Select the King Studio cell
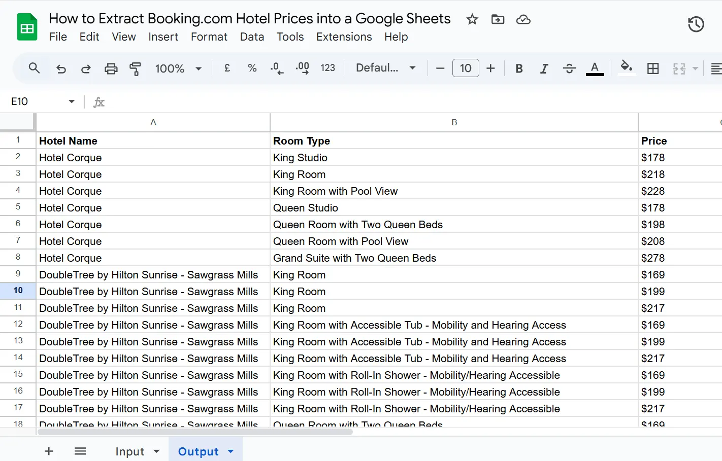The width and height of the screenshot is (722, 461). pos(454,157)
